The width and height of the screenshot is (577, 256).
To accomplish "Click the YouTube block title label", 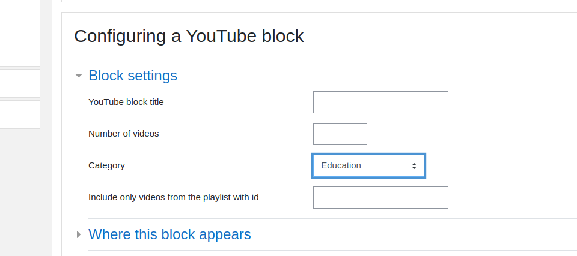I will coord(126,102).
